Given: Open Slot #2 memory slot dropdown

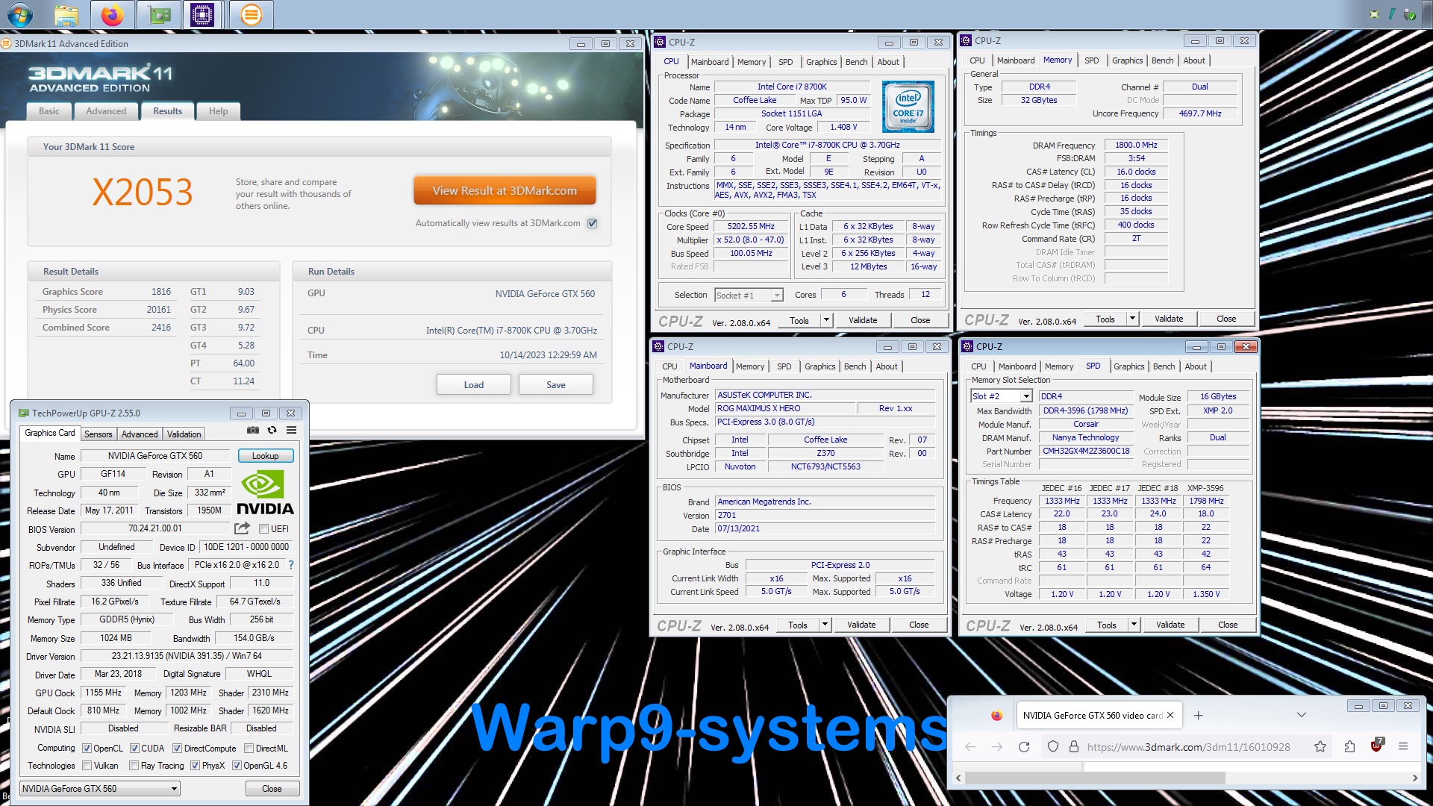Looking at the screenshot, I should pyautogui.click(x=1001, y=396).
